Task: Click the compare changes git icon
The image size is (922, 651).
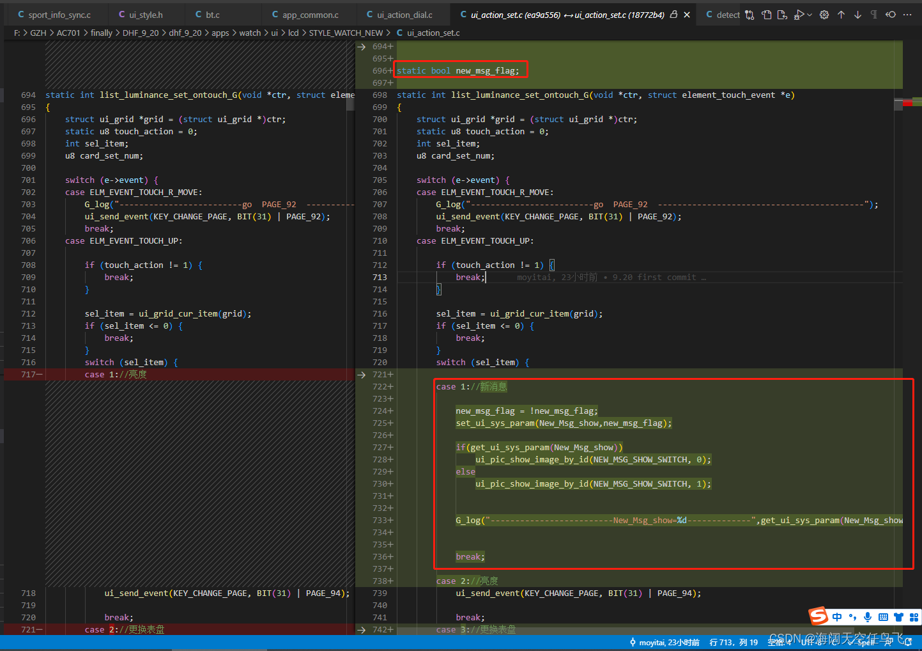Action: pos(749,15)
